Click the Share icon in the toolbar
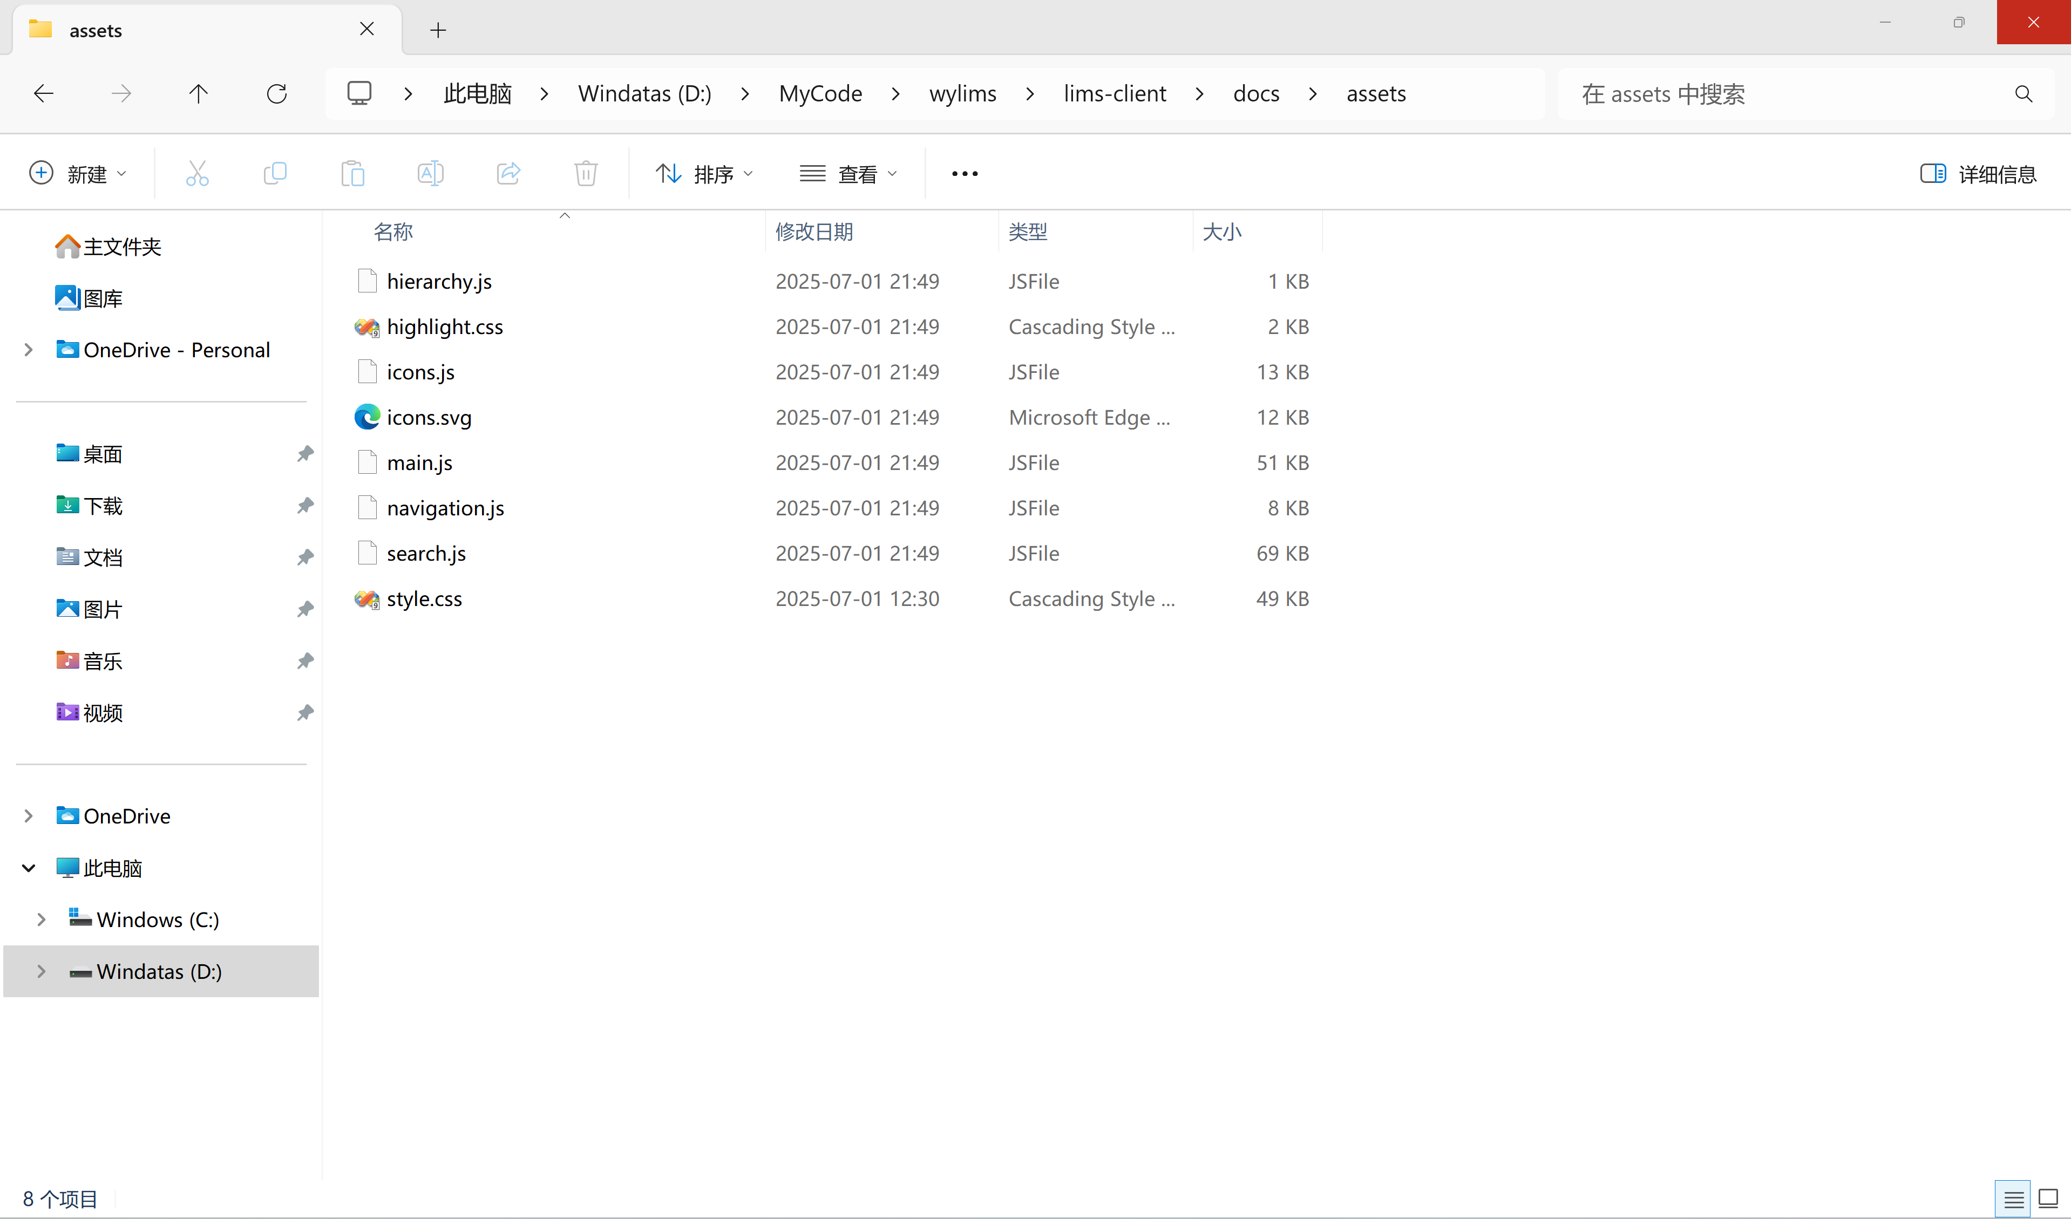2071x1219 pixels. (x=508, y=173)
